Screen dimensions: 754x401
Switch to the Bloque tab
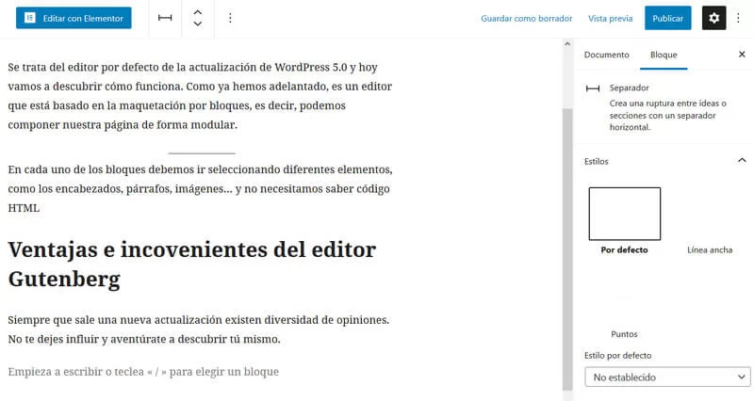pyautogui.click(x=664, y=55)
